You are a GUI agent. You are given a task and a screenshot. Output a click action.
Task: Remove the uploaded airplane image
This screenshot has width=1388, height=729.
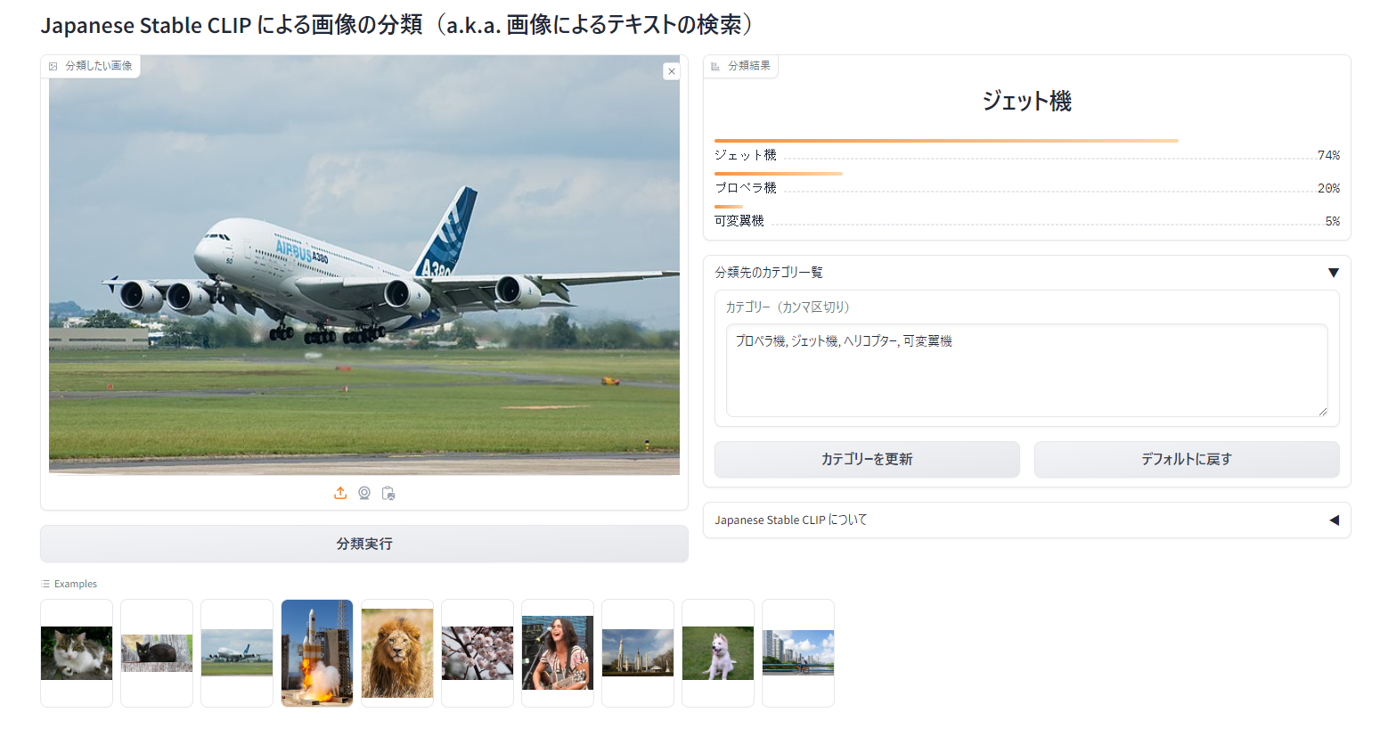[x=672, y=71]
